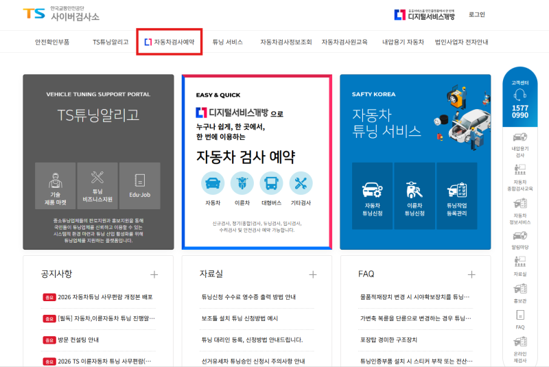This screenshot has width=549, height=367.
Task: Open 안전확인부품 menu
Action: (x=52, y=42)
